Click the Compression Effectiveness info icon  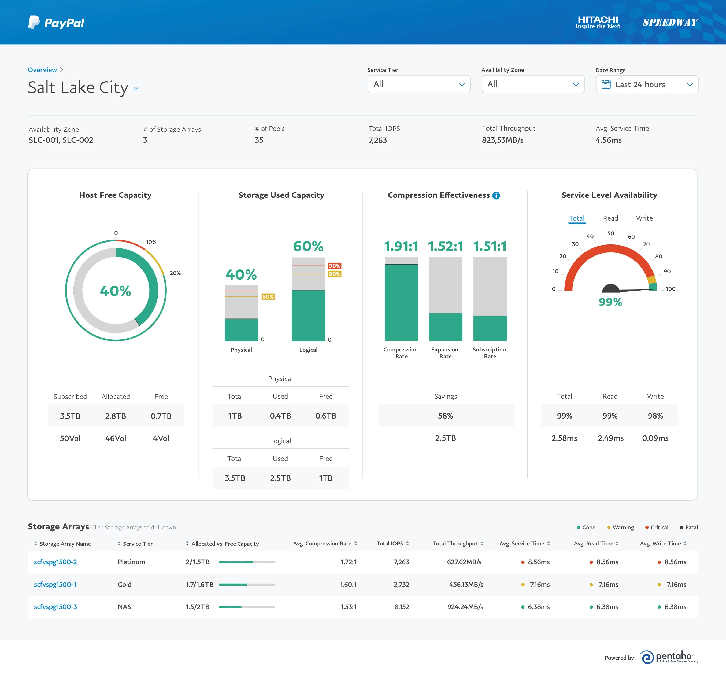(x=496, y=196)
